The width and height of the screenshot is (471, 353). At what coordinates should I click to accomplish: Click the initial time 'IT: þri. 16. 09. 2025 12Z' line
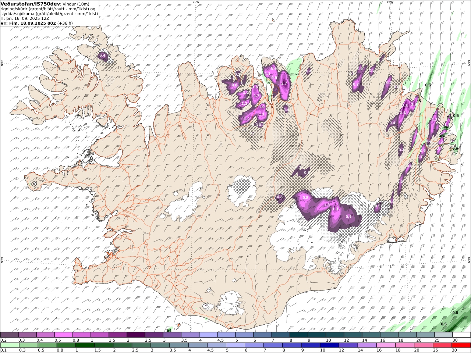[x=25, y=18]
